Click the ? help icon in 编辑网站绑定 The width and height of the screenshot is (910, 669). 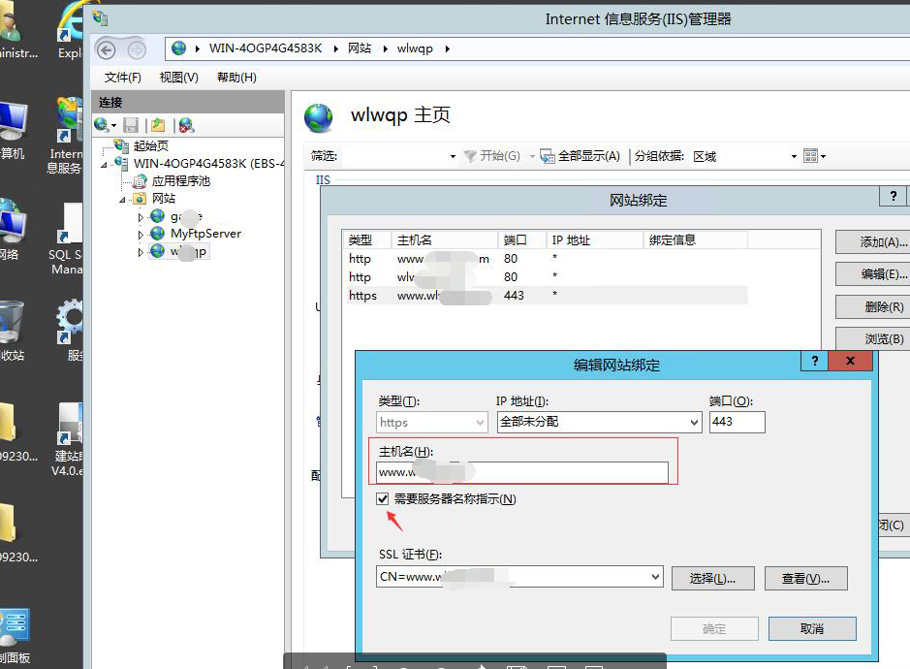814,361
